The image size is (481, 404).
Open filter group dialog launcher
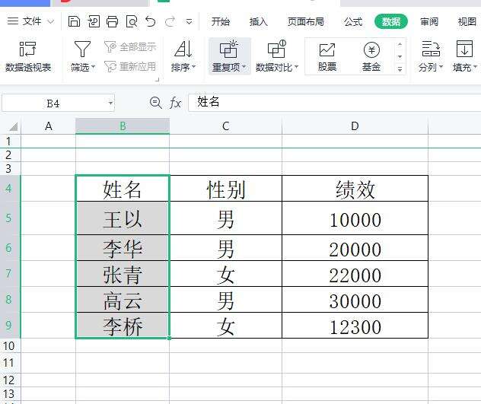point(157,80)
